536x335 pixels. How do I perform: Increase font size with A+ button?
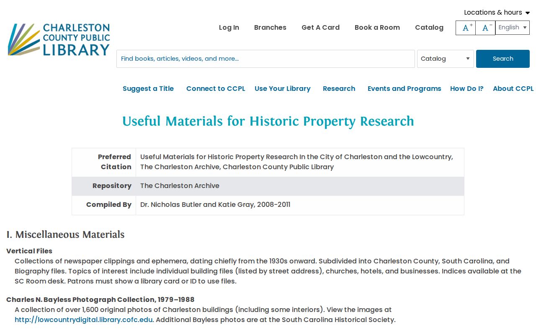466,28
